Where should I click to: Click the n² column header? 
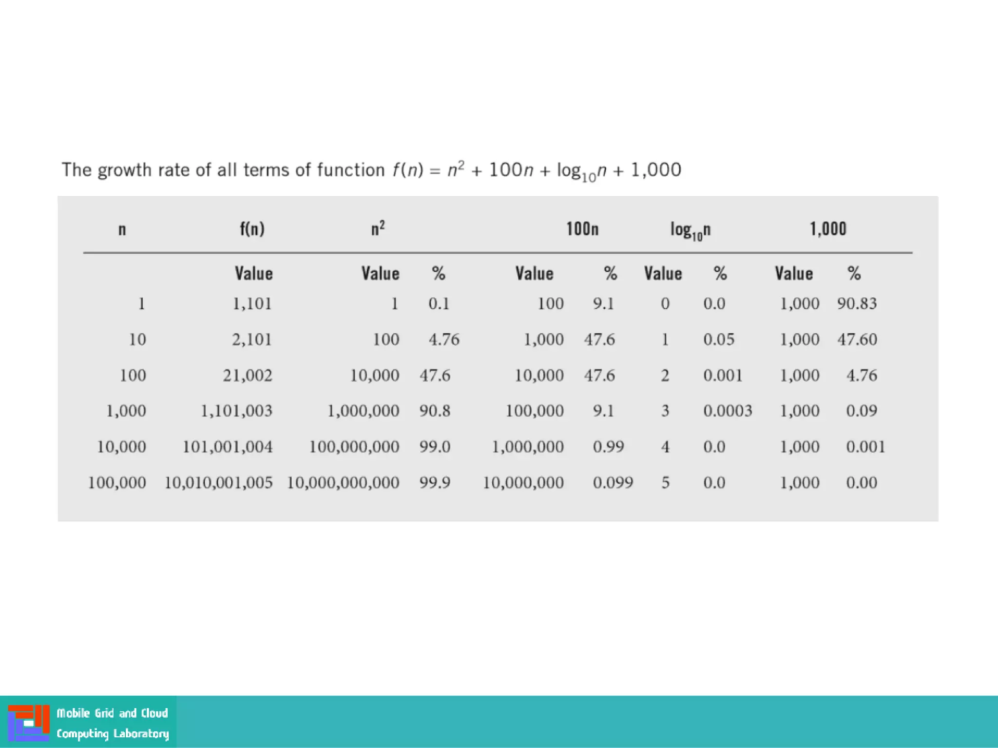(x=378, y=228)
